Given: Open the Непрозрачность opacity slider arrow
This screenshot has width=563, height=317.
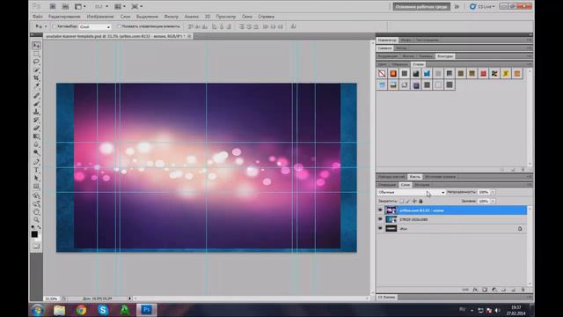Looking at the screenshot, I should click(493, 192).
